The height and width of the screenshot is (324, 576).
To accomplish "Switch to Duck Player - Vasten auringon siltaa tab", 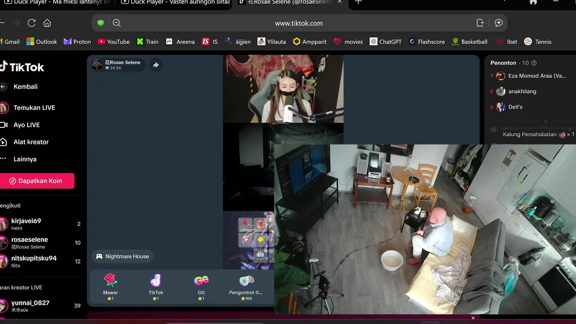I will click(x=175, y=2).
